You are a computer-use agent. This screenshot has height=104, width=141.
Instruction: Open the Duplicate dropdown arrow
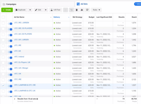(30, 10)
